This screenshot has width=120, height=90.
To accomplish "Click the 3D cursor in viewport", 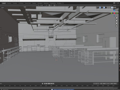I will 56,60.
